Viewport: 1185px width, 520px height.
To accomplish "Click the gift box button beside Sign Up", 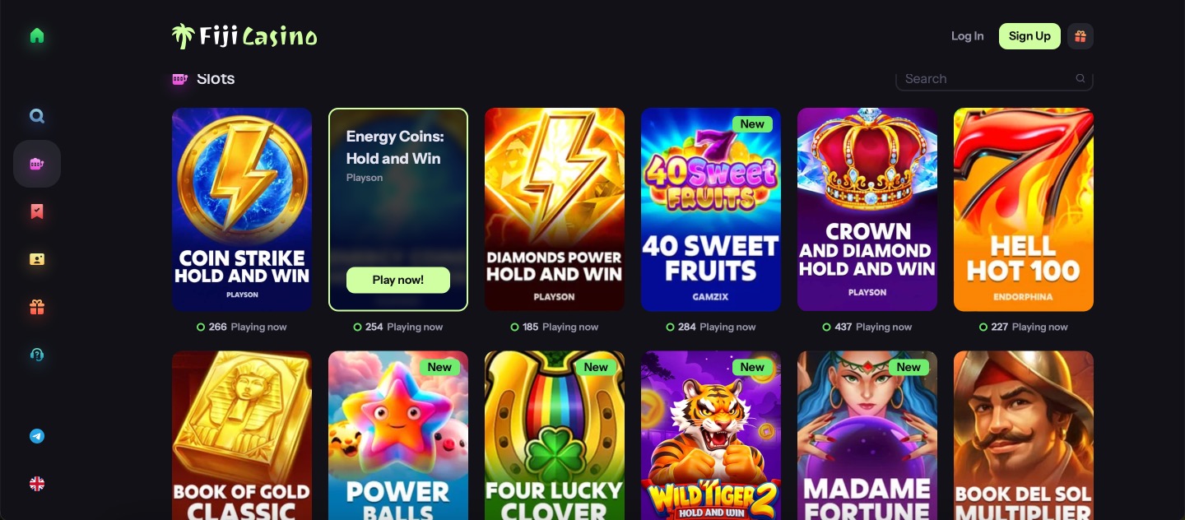I will point(1080,36).
